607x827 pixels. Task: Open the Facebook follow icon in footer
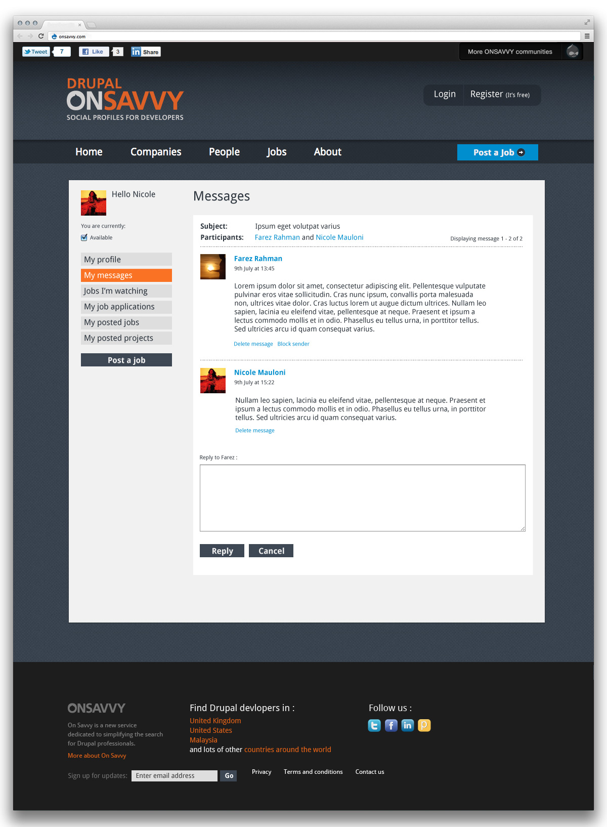391,725
